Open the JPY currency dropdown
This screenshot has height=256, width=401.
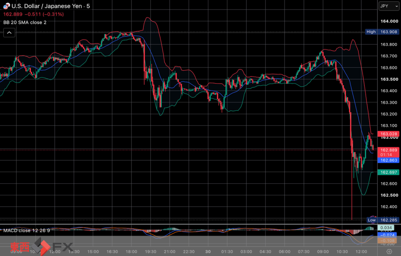[x=388, y=6]
